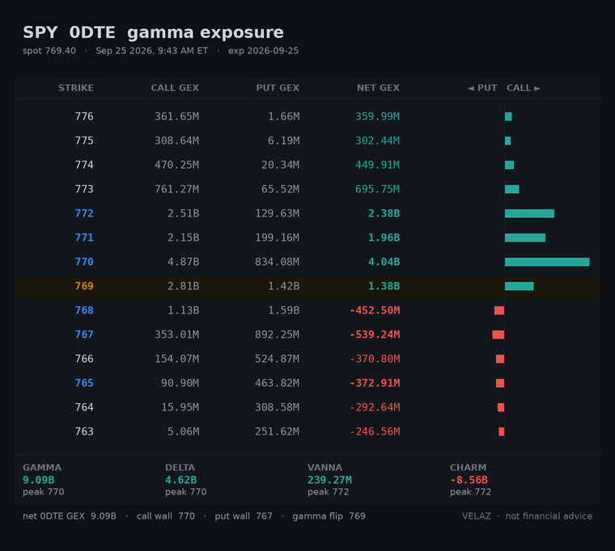Click the green bar for strike 770
615x551 pixels.
point(547,262)
